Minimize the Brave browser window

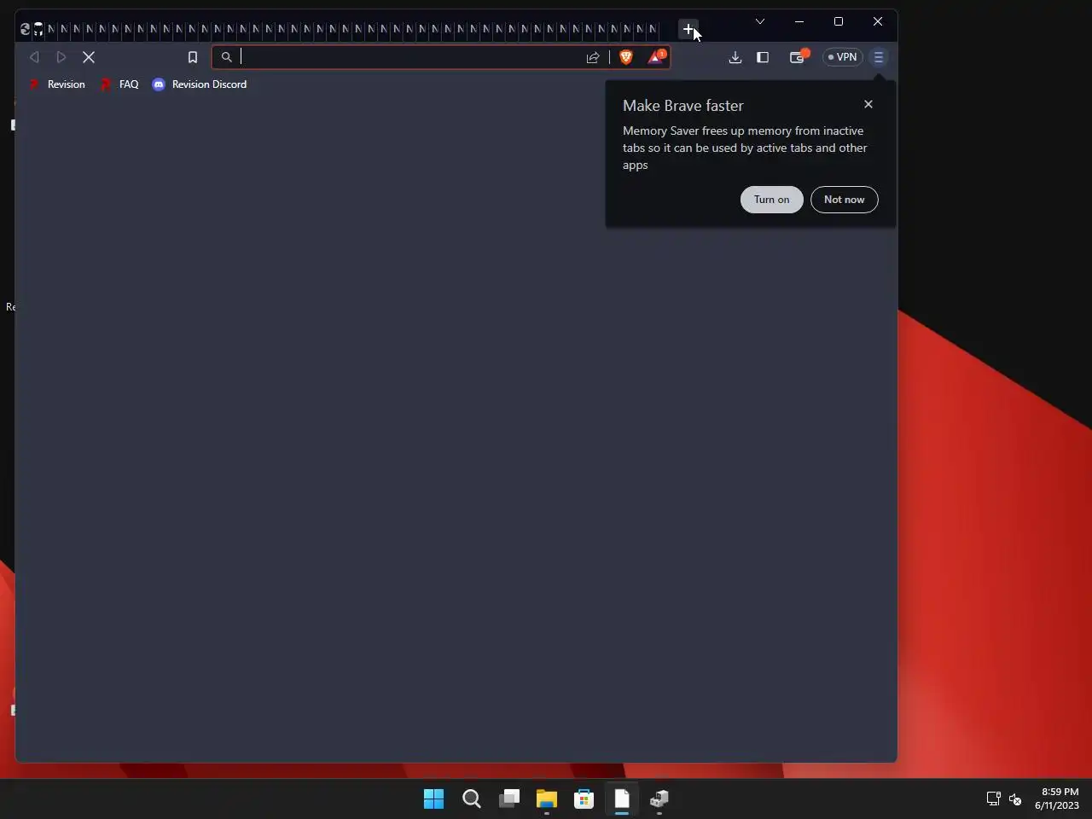(x=799, y=21)
